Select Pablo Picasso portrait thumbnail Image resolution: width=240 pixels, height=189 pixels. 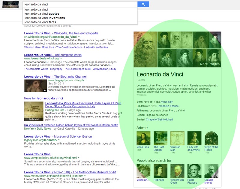click(194, 171)
